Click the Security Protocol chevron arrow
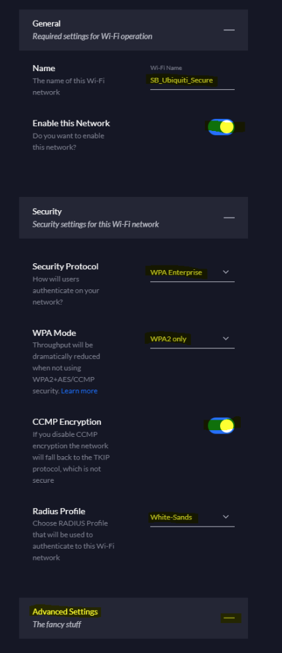Screen dimensions: 282x653 click(225, 272)
